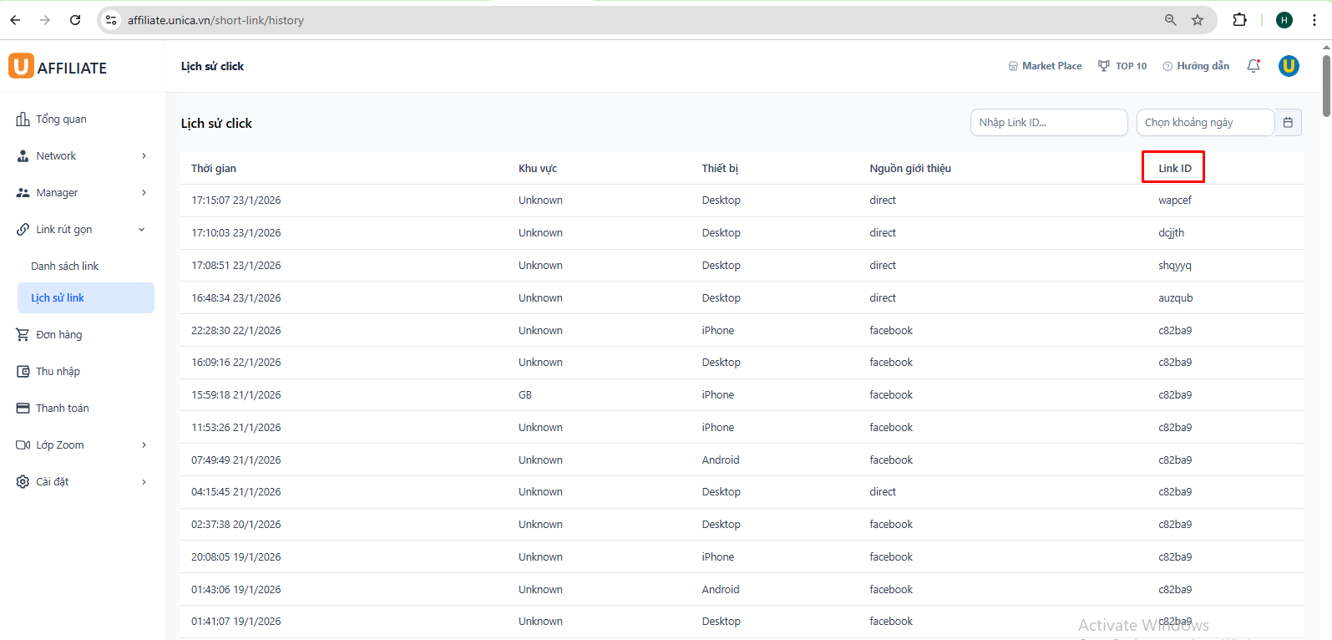Click the calendar icon for date range

click(x=1288, y=123)
